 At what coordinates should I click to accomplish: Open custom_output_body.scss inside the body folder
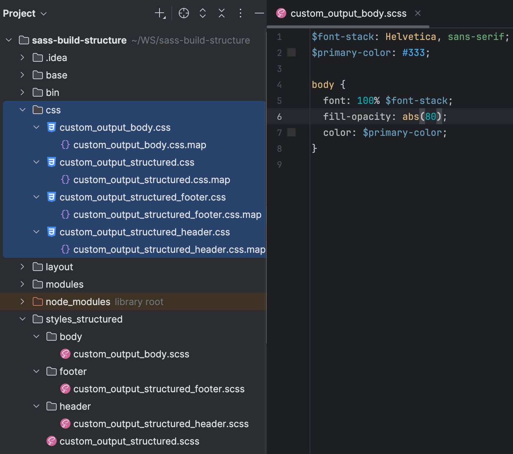tap(131, 354)
